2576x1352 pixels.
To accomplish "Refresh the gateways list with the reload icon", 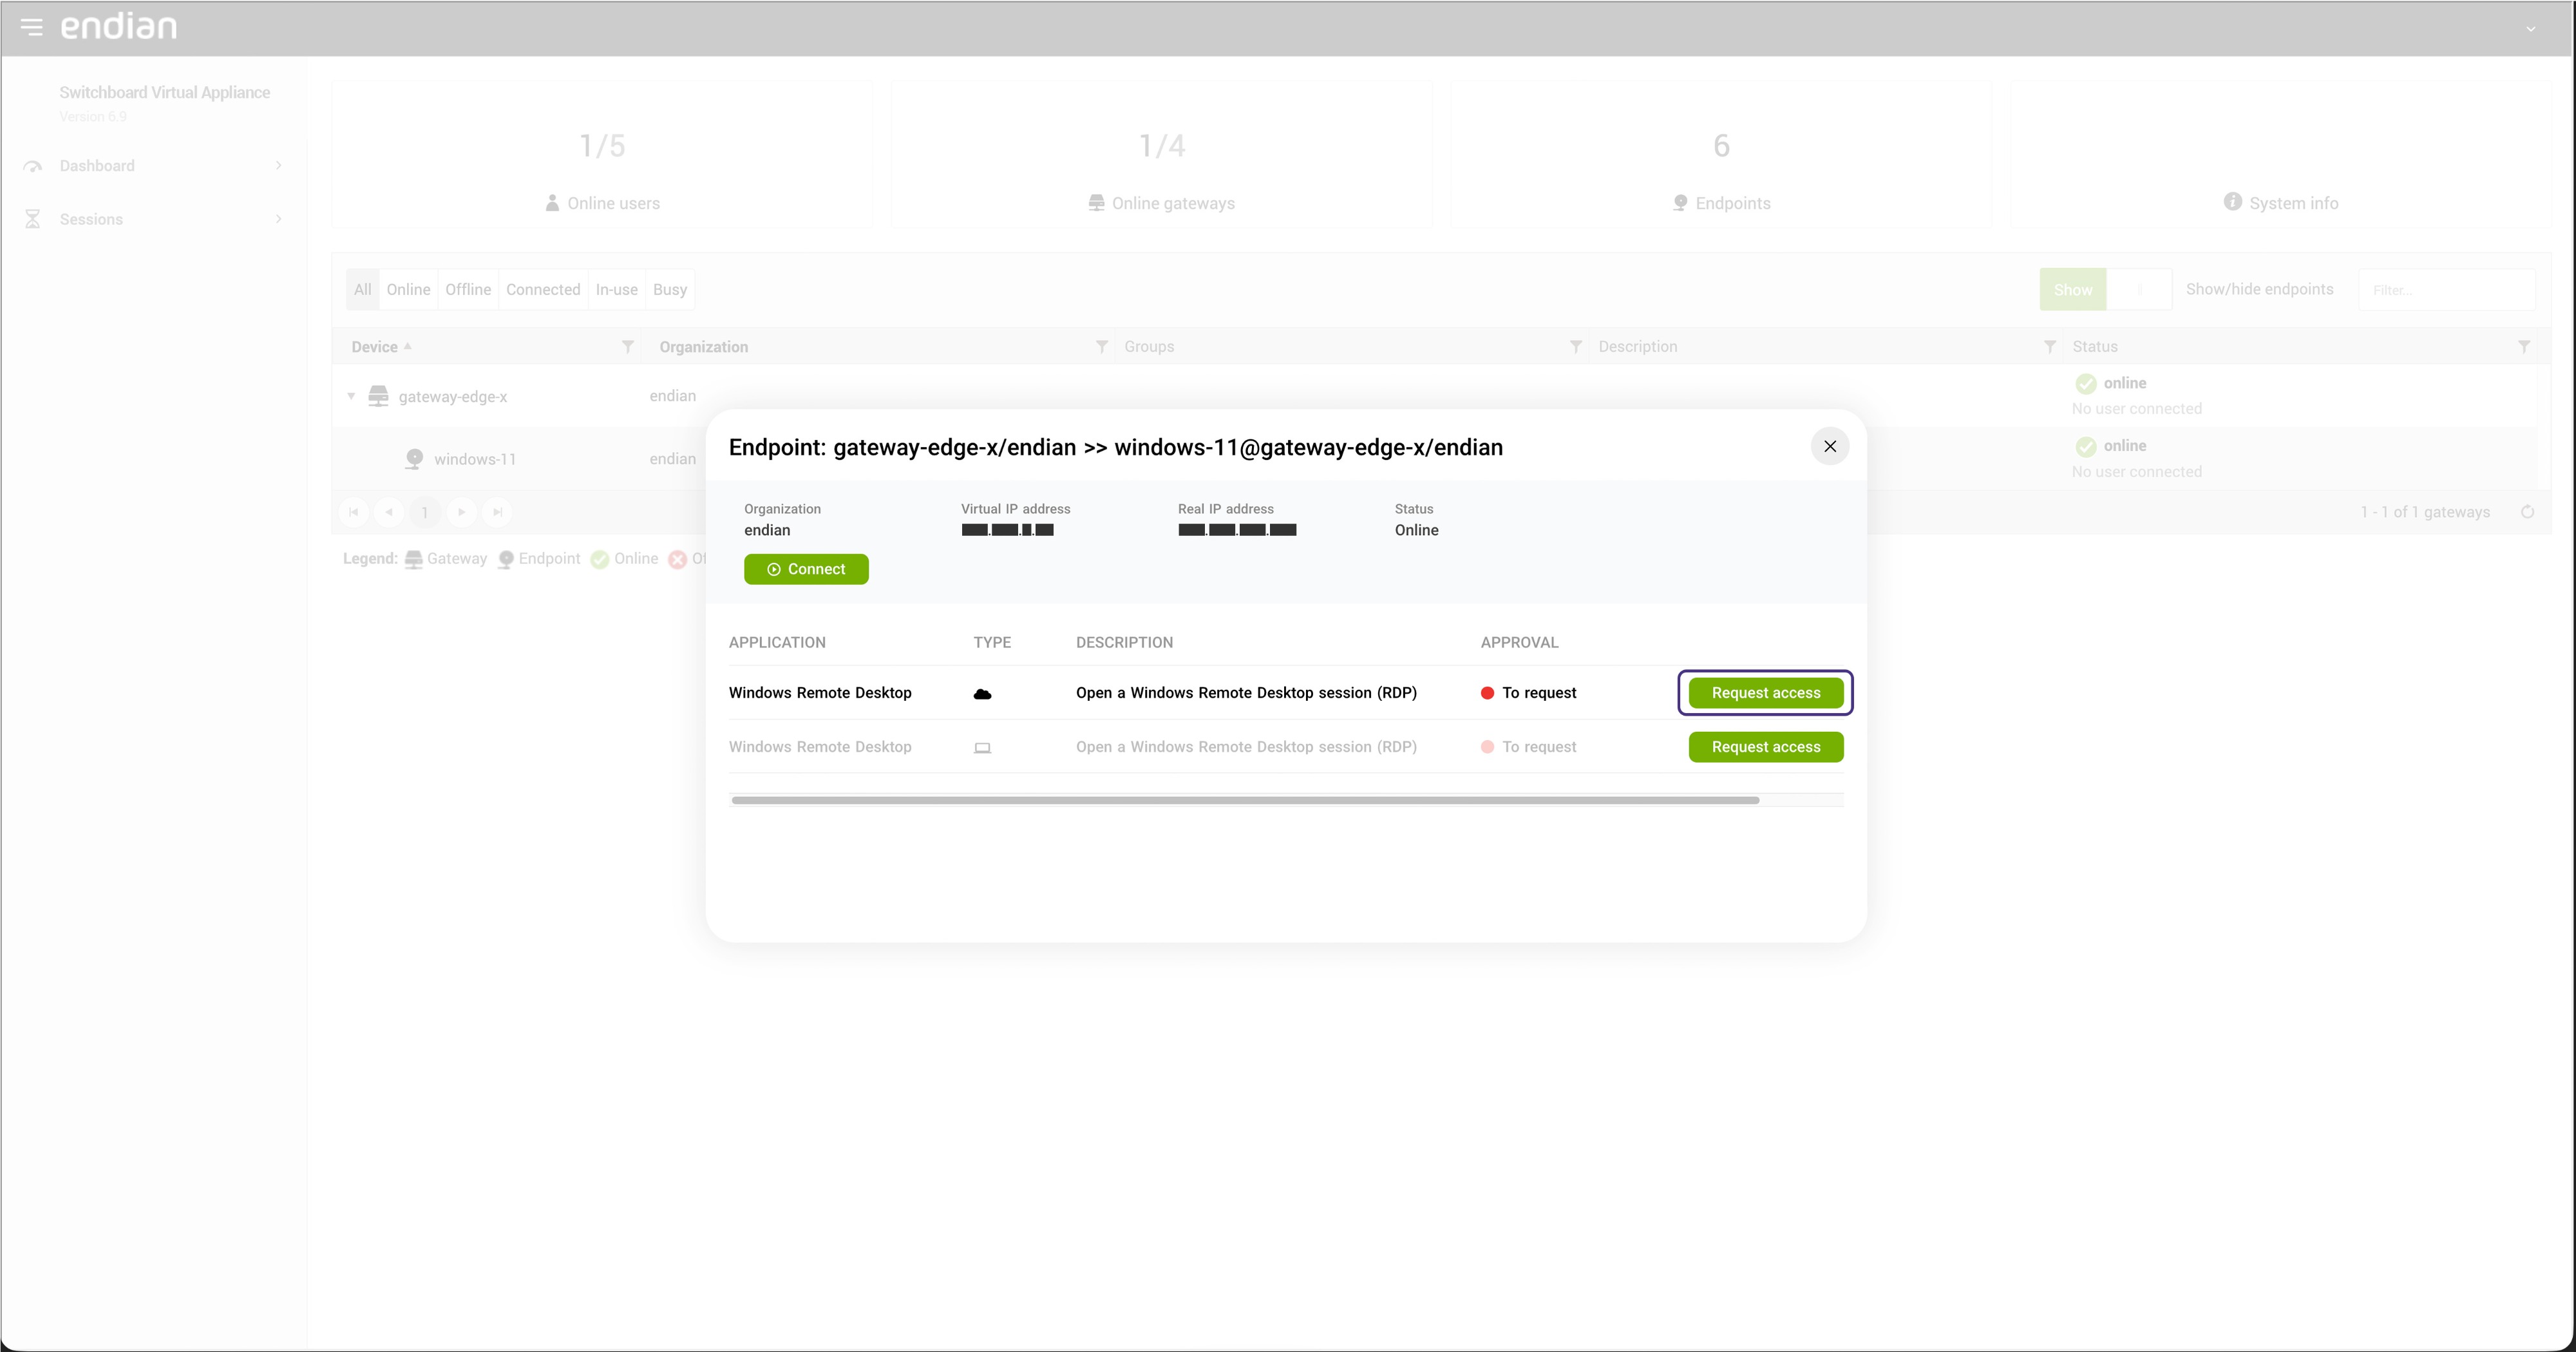I will click(x=2527, y=512).
